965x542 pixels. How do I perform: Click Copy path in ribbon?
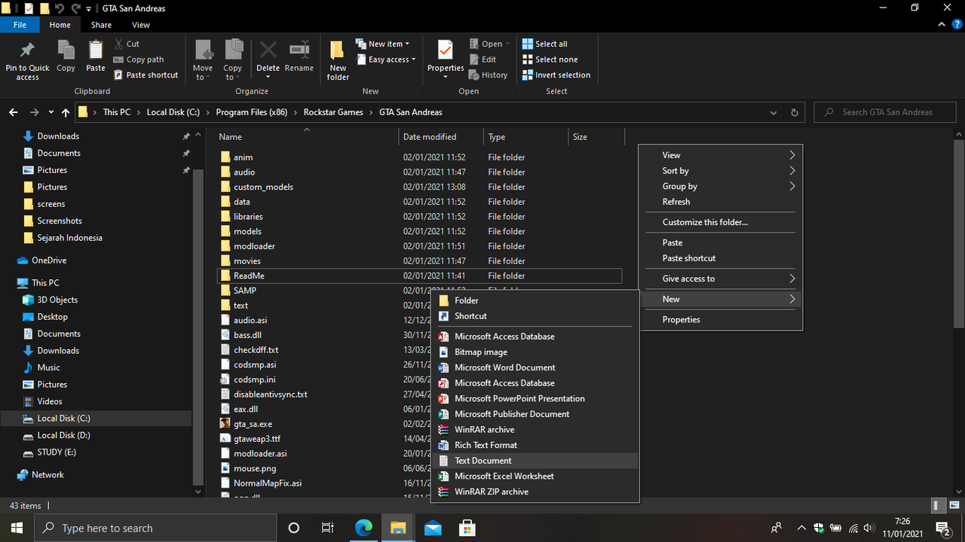pyautogui.click(x=139, y=59)
